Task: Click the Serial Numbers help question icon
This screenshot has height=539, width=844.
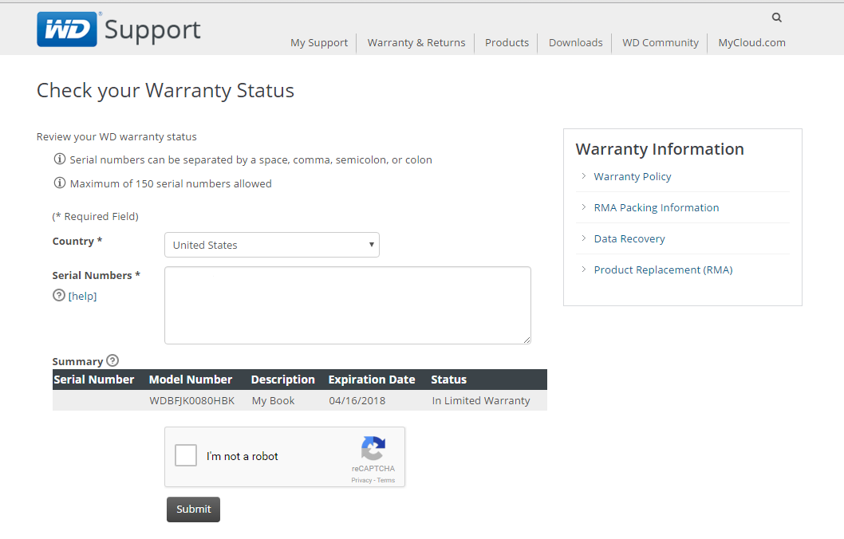Action: (x=59, y=295)
